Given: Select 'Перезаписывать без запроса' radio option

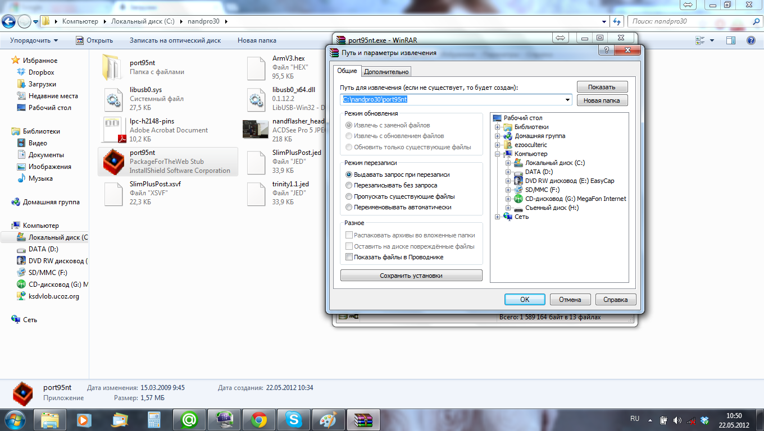Looking at the screenshot, I should pyautogui.click(x=349, y=185).
